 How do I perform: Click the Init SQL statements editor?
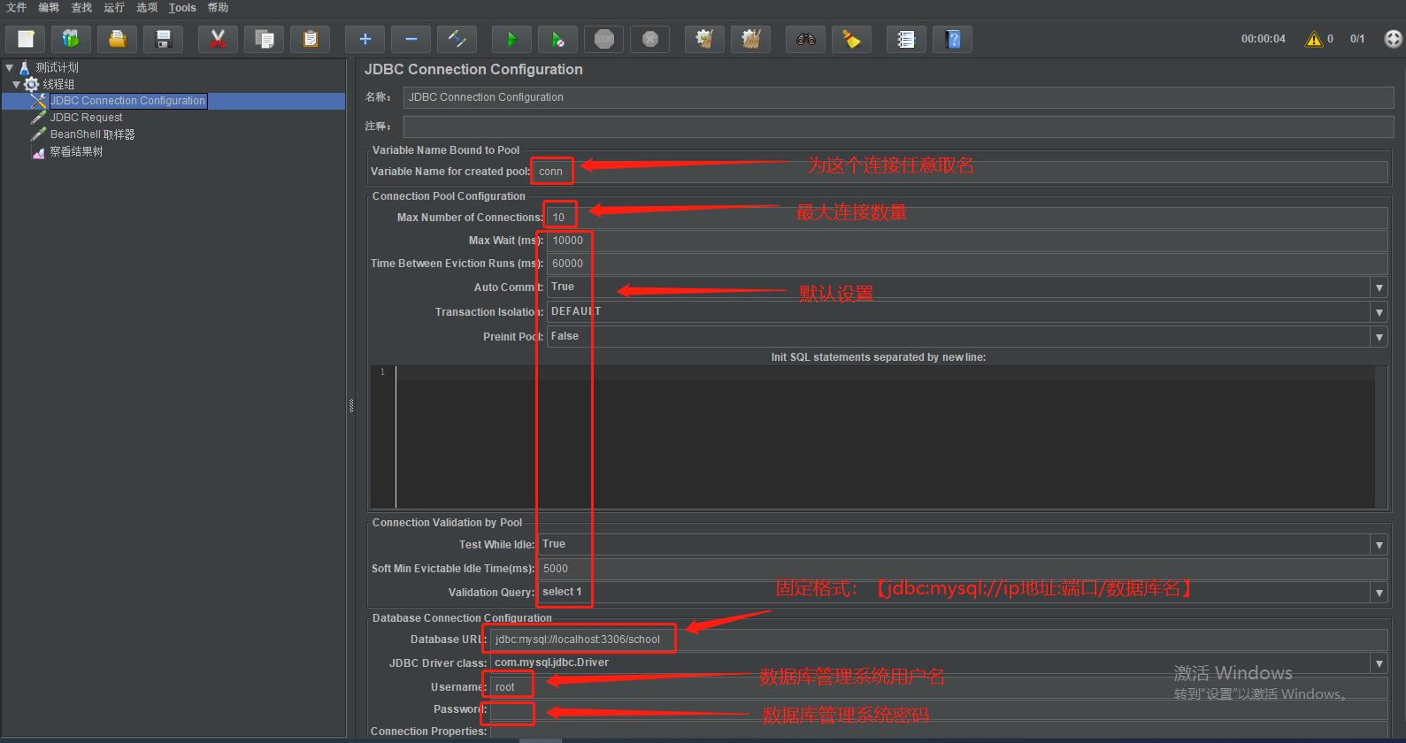click(885, 437)
